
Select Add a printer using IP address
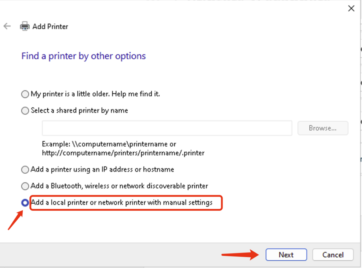pyautogui.click(x=25, y=169)
